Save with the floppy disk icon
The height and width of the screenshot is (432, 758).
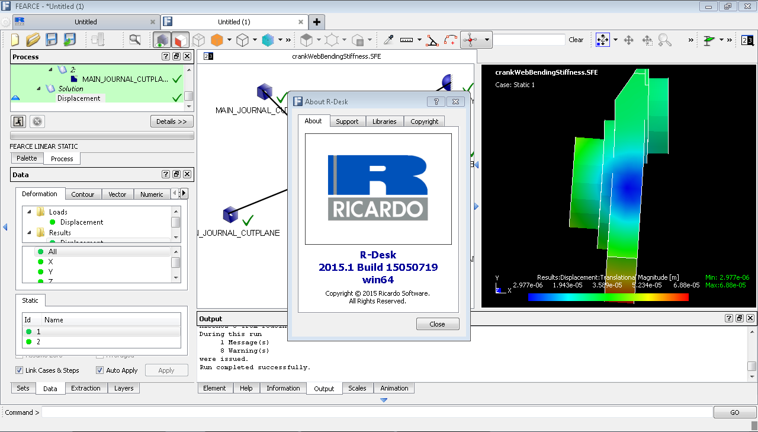52,40
